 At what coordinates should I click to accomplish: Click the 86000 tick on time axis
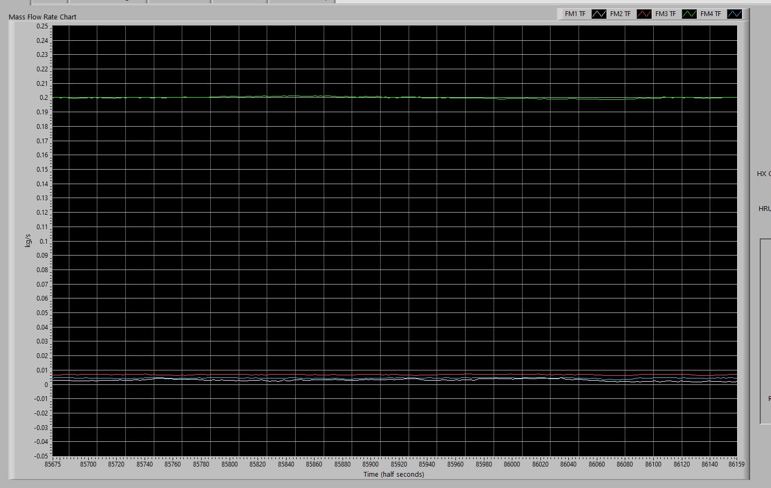512,464
